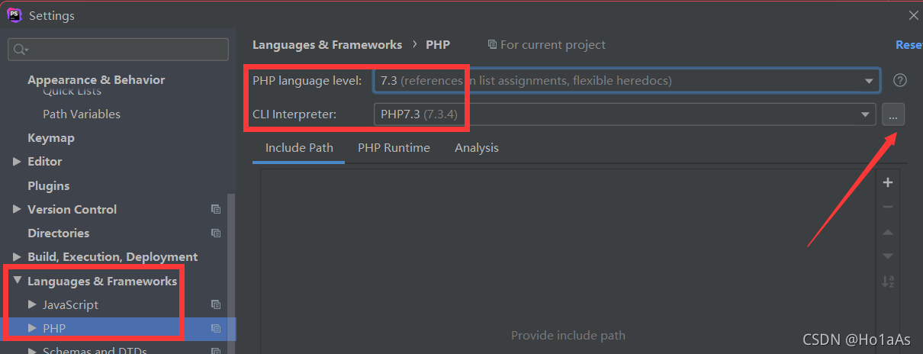Screen dimensions: 923x354
Task: Select Build, Execution, Deployment settings
Action: [113, 257]
